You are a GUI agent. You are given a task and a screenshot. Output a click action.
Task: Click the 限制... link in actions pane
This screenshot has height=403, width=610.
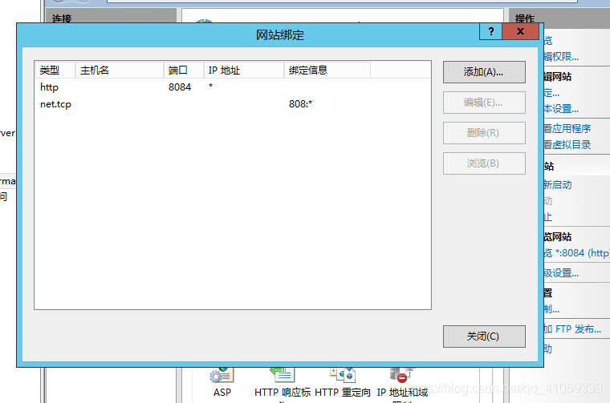(x=551, y=309)
